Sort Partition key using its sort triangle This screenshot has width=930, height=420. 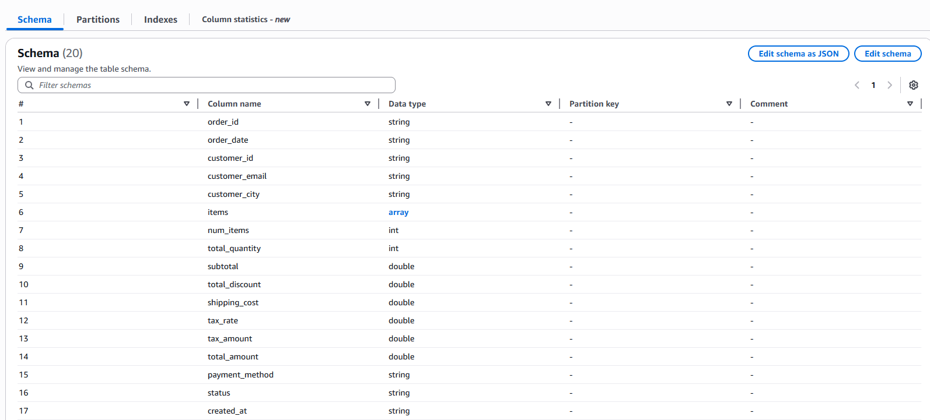pos(729,104)
